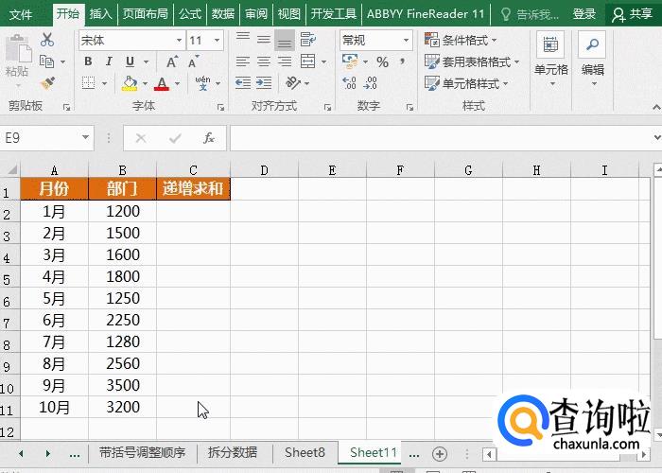Align text to middle vertically
Image resolution: width=662 pixels, height=473 pixels.
(264, 40)
